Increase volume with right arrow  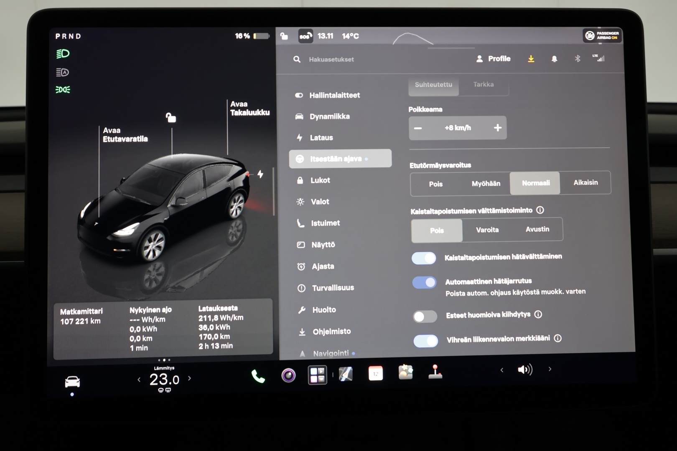tap(550, 369)
